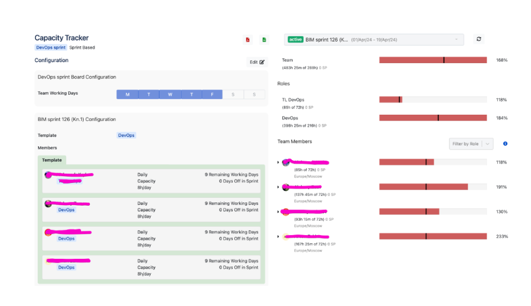Screen dimensions: 531x306
Task: Open the Filter by Role dropdown
Action: (x=471, y=144)
